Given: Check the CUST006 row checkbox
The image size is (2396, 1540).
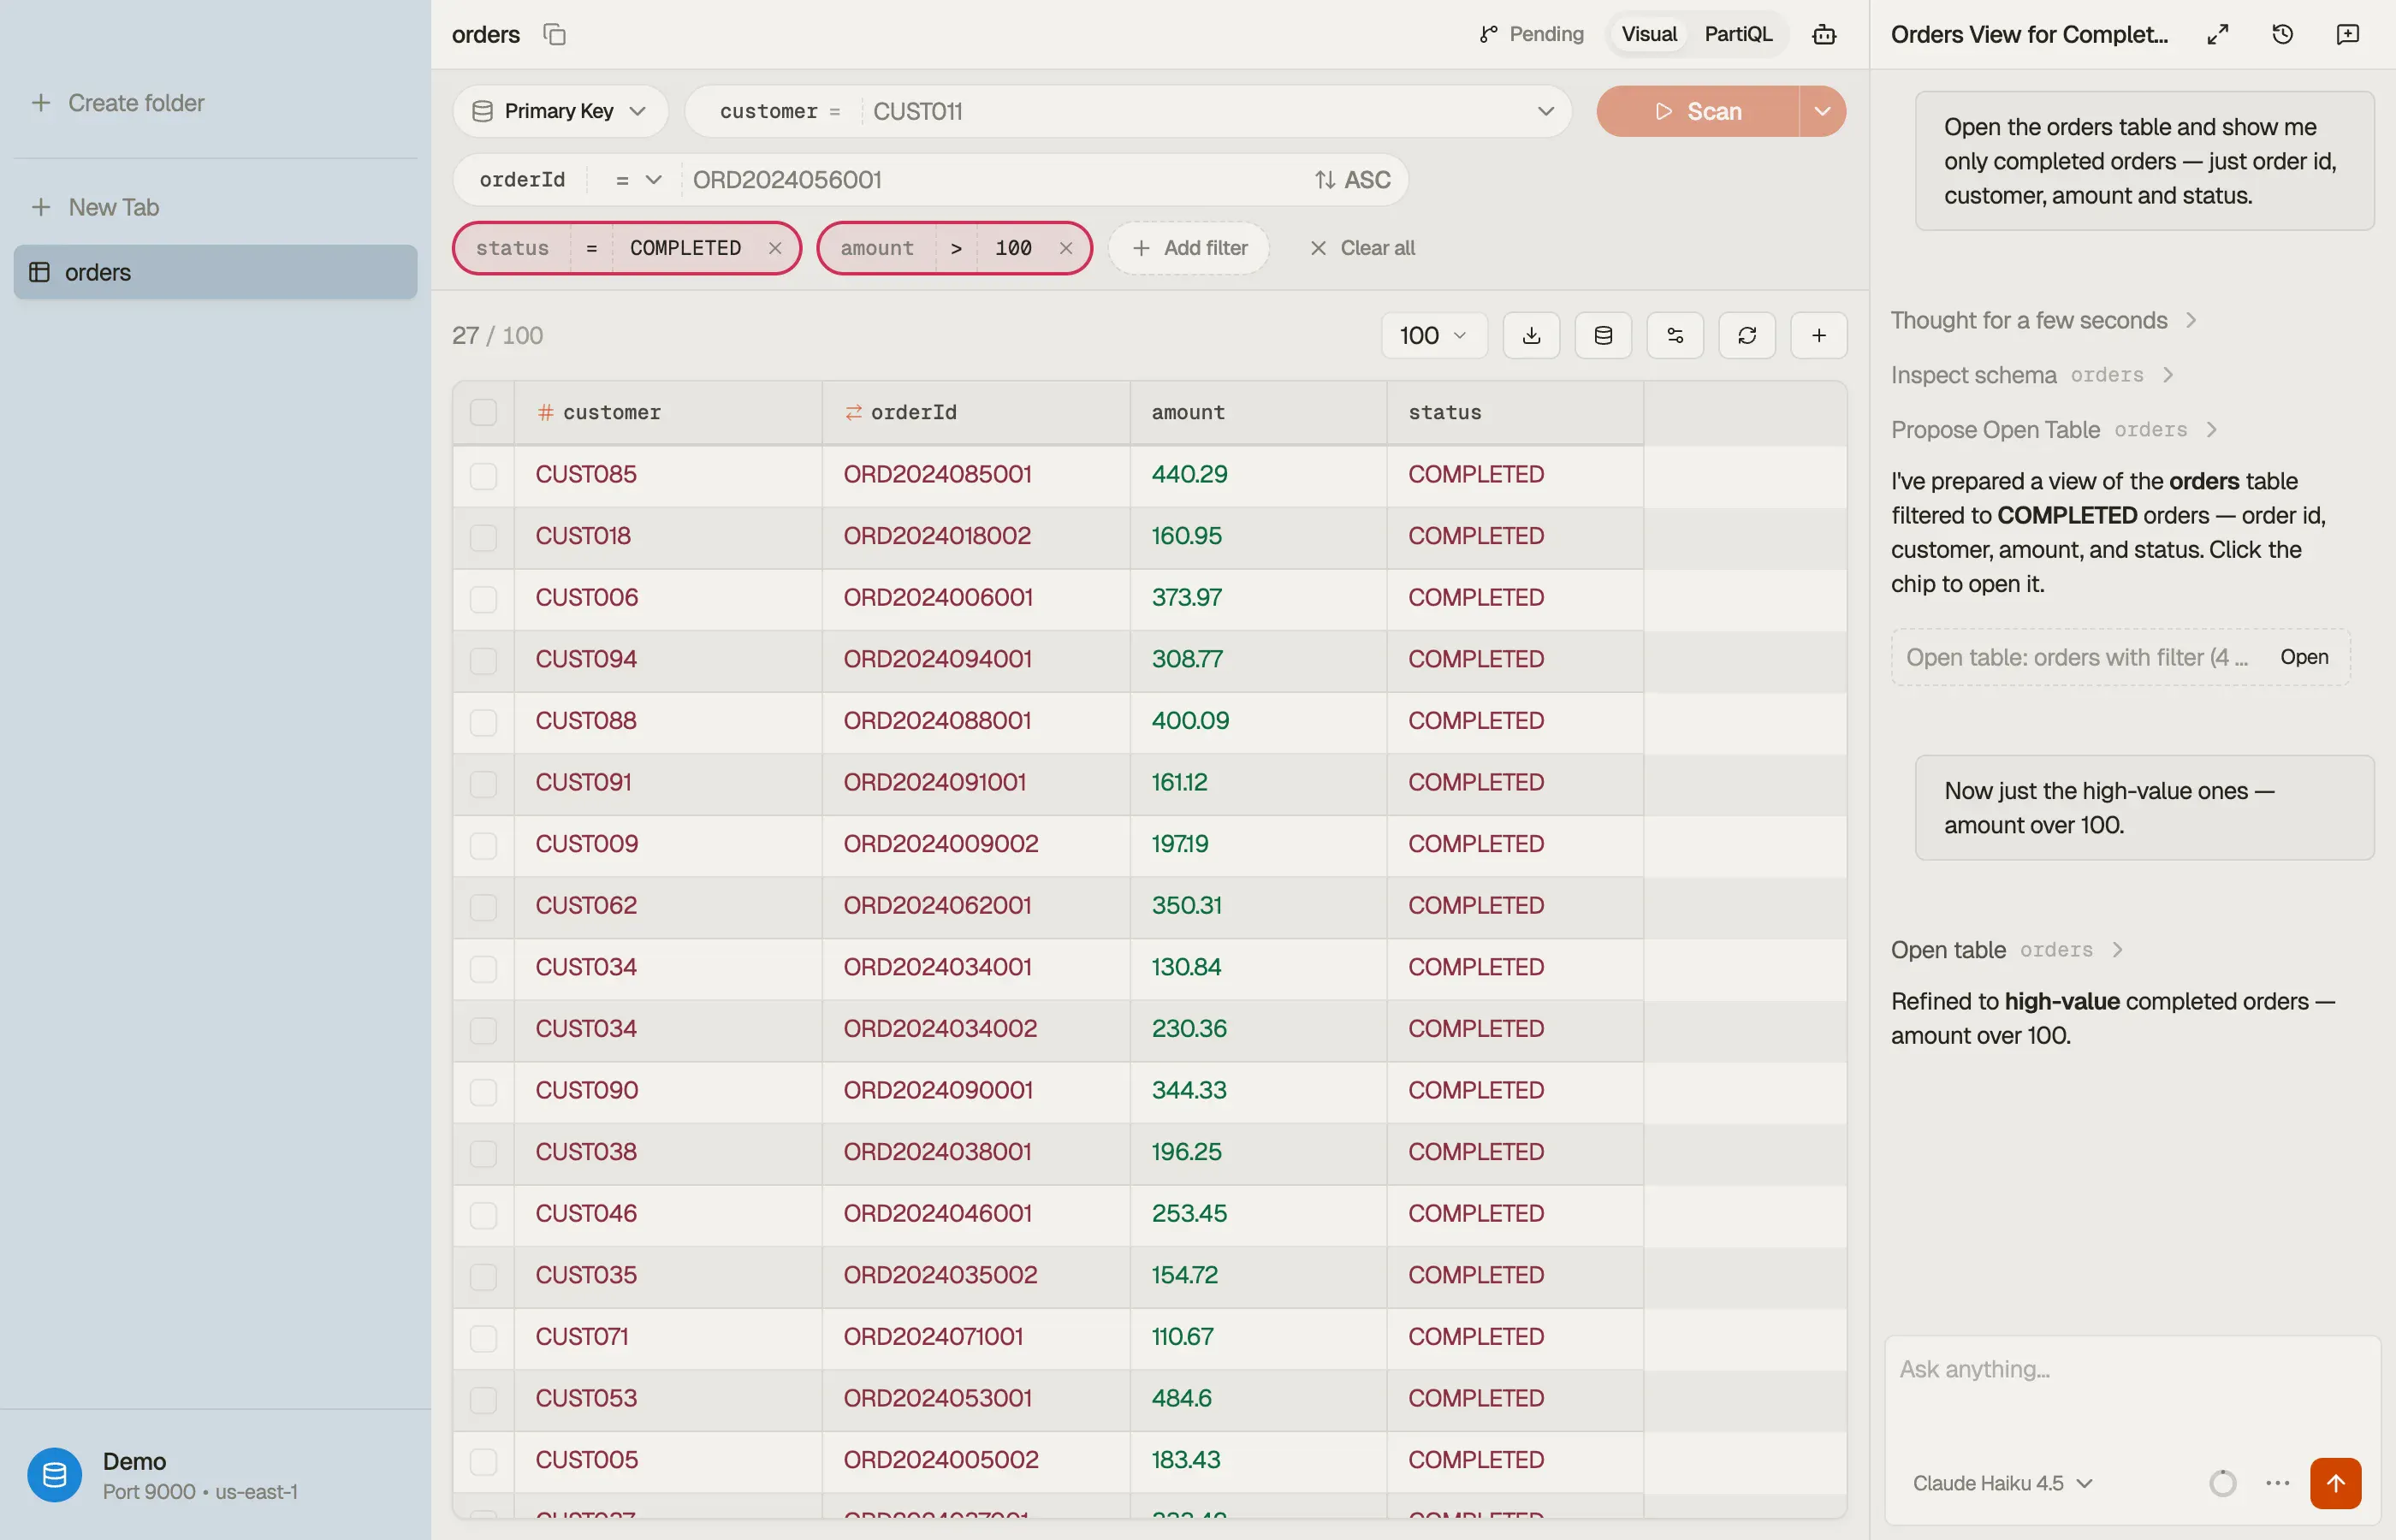Looking at the screenshot, I should [483, 598].
